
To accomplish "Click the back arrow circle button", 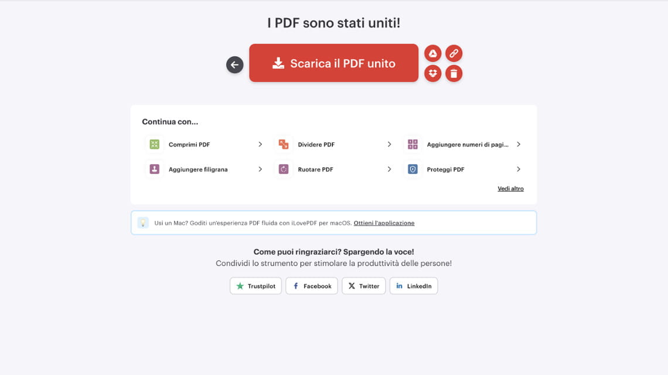I will [234, 65].
